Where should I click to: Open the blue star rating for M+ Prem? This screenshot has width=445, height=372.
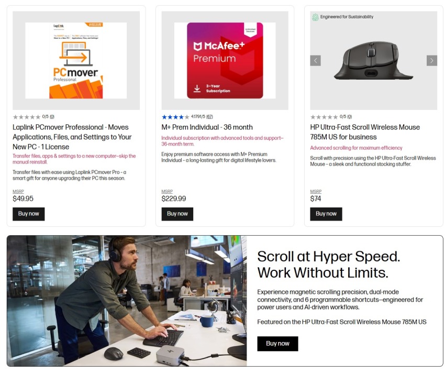coord(175,117)
